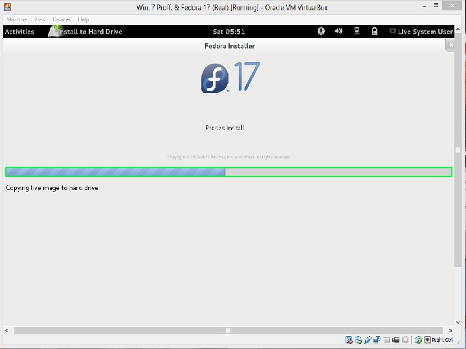Click the USB devices status icon
466x349 pixels.
[368, 340]
